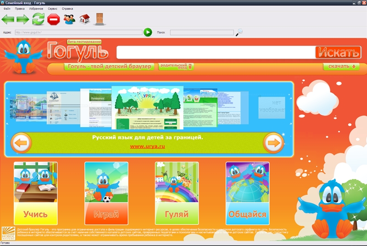The width and height of the screenshot is (367, 246).
Task: Click the carousel right orange arrow button
Action: (x=273, y=143)
